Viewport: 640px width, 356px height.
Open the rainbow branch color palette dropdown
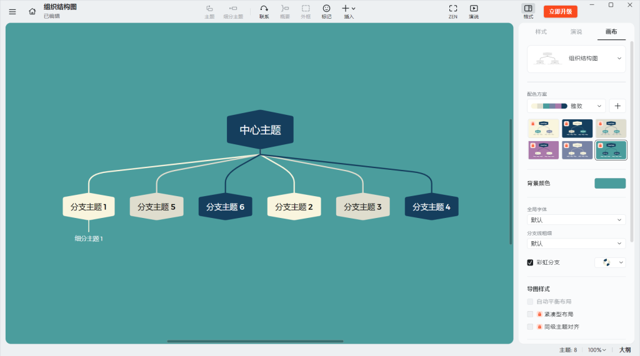pos(610,262)
